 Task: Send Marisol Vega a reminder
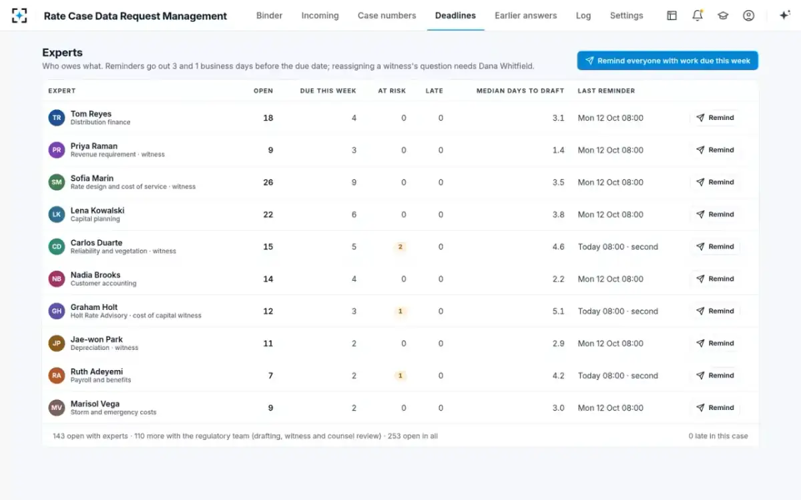(x=715, y=408)
